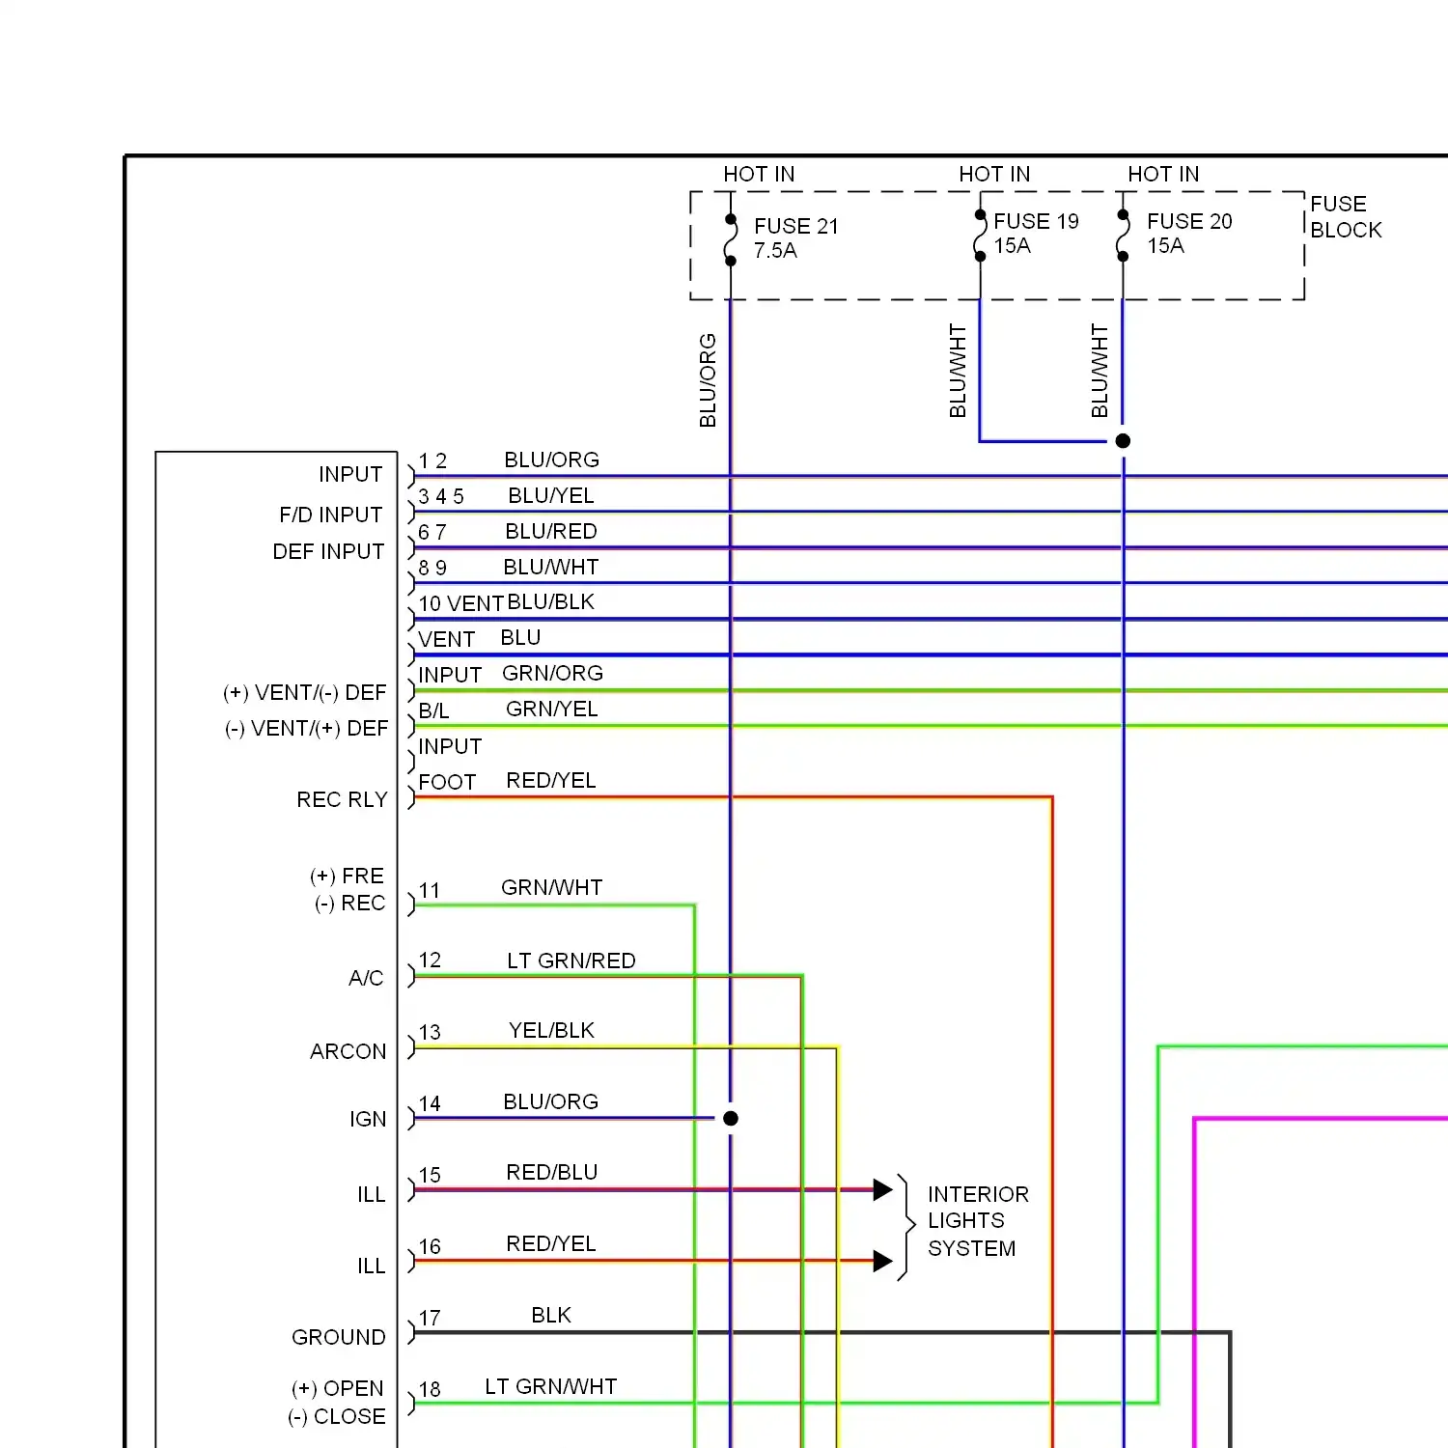Screen dimensions: 1448x1448
Task: Click the GRN/WHT wire label at pin 11
Action: (551, 887)
